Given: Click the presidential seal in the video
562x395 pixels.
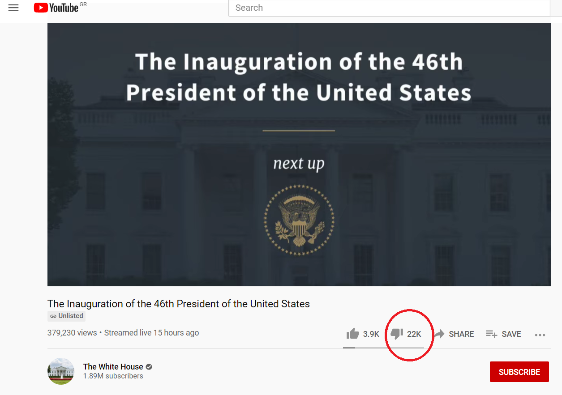Looking at the screenshot, I should (x=299, y=219).
